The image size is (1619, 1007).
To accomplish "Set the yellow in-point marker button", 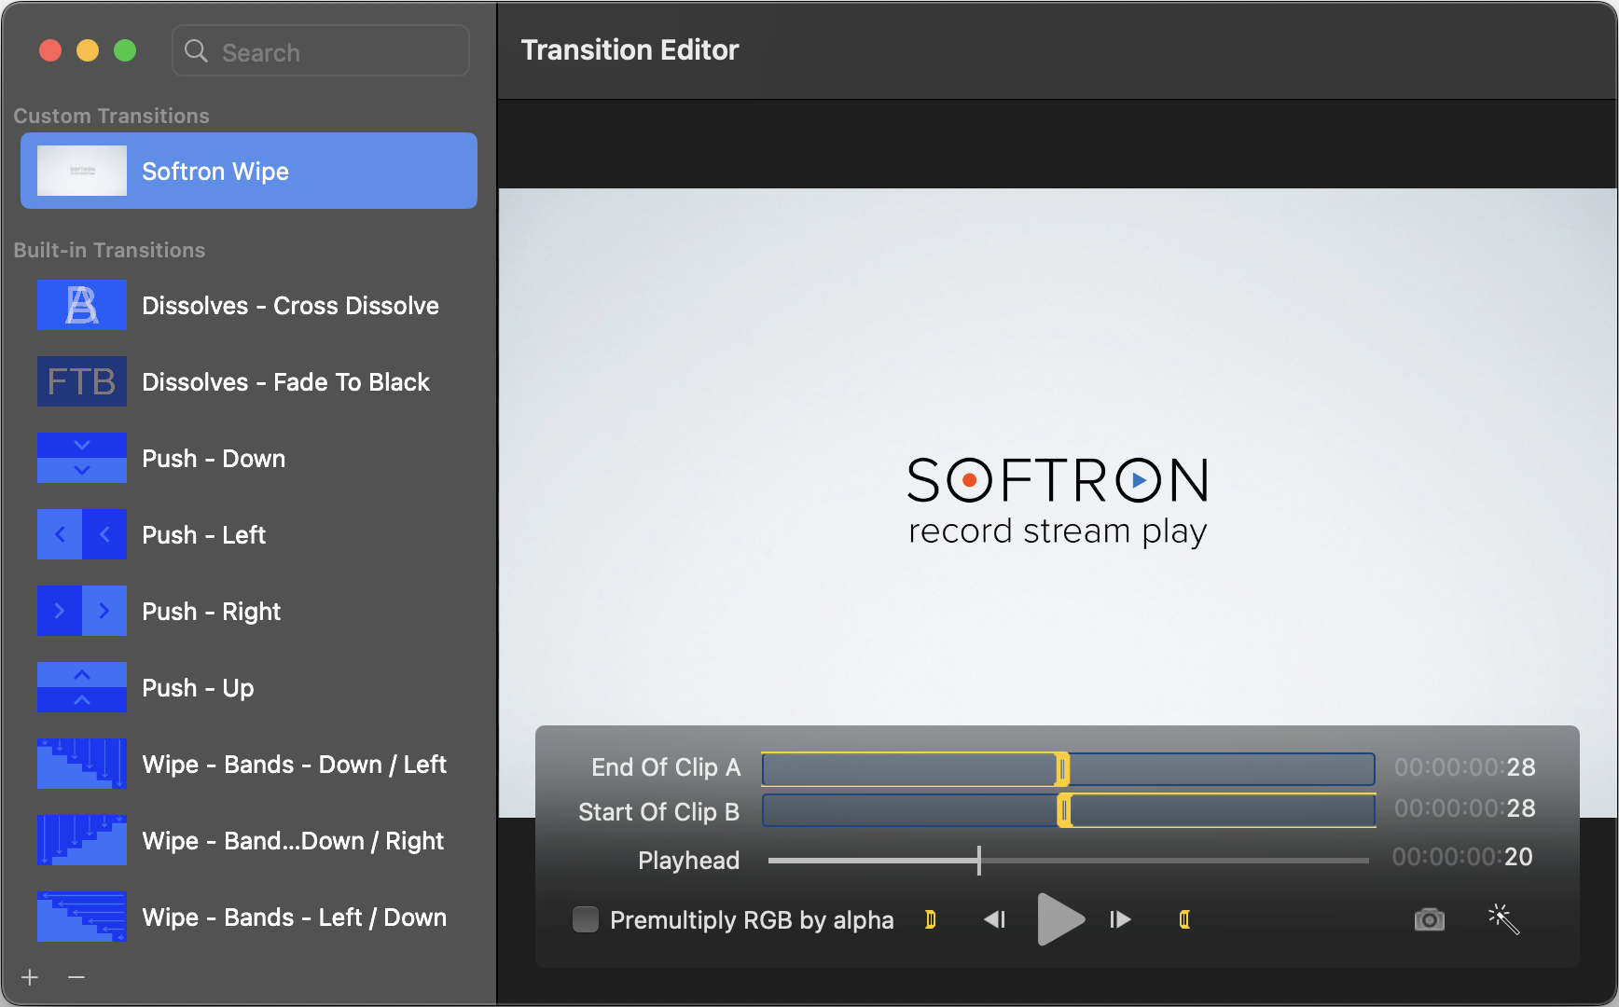I will tap(930, 919).
